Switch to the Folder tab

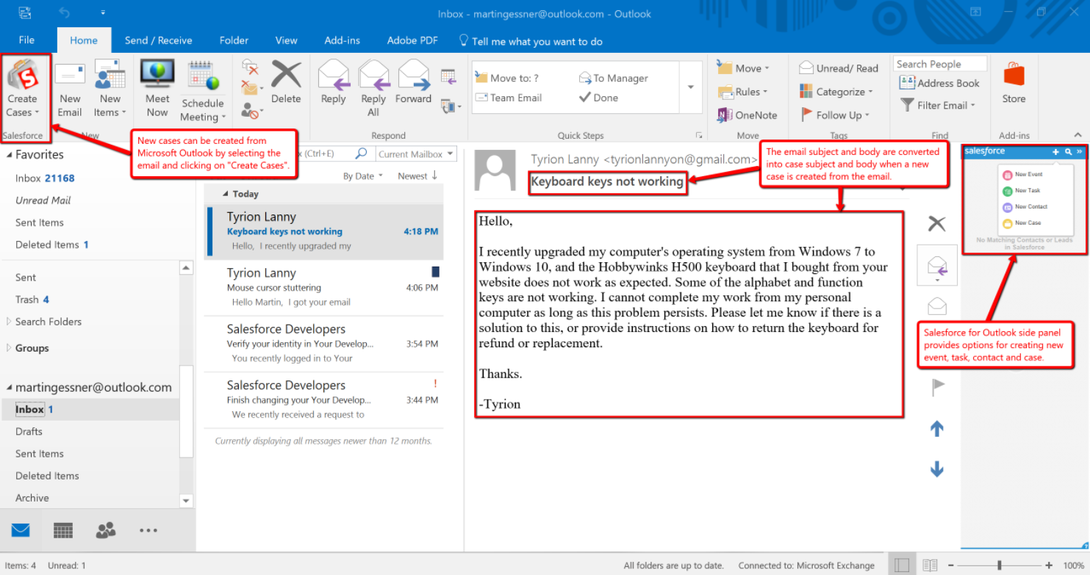pyautogui.click(x=234, y=40)
